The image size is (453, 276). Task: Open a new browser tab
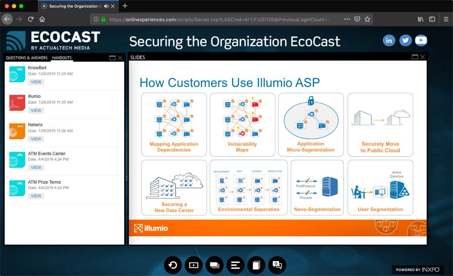tap(125, 6)
